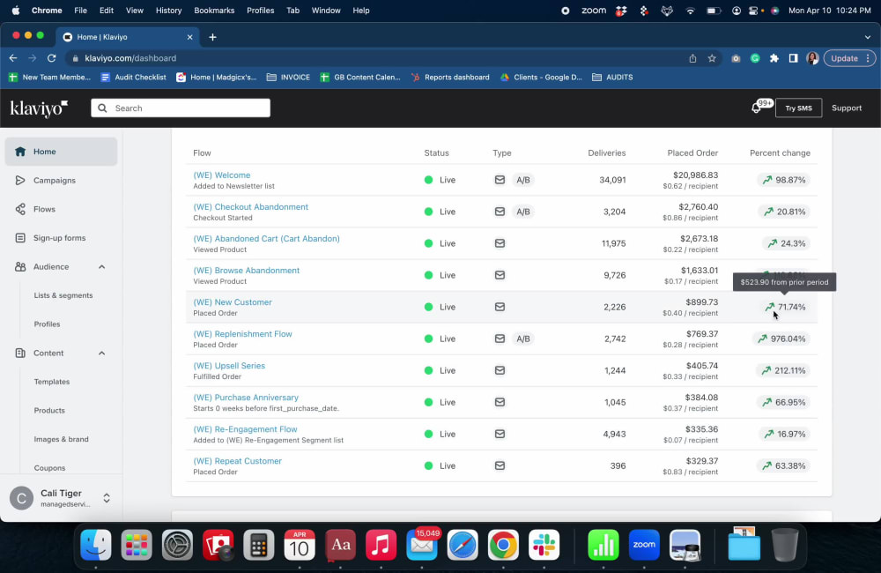Click A/B badge on Replenishment Flow row
The height and width of the screenshot is (573, 881).
click(523, 339)
